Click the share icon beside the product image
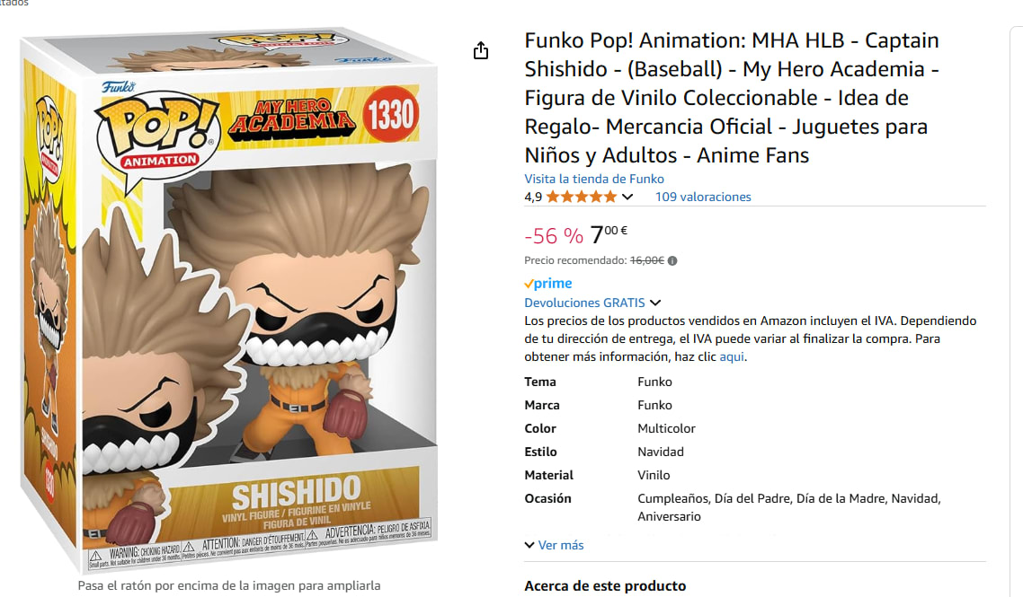 pos(481,50)
